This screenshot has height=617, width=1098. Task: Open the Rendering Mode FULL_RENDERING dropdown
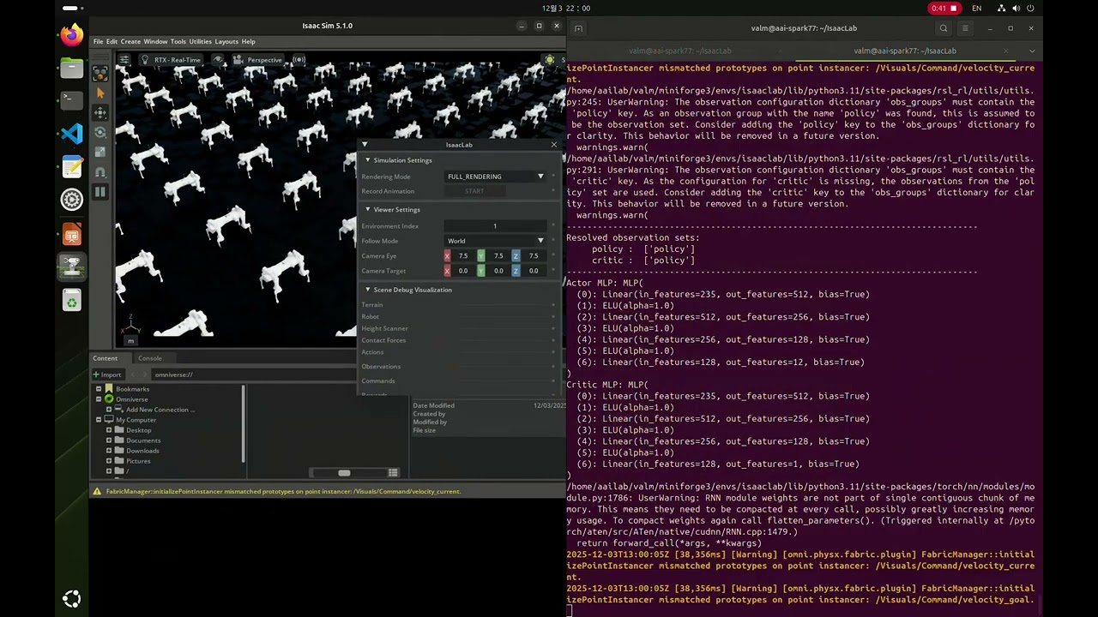pos(495,177)
